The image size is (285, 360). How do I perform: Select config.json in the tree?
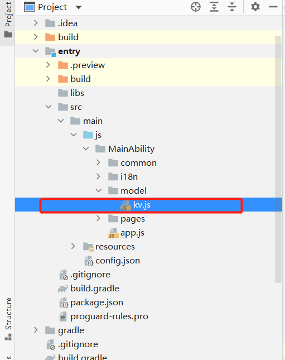(x=118, y=261)
